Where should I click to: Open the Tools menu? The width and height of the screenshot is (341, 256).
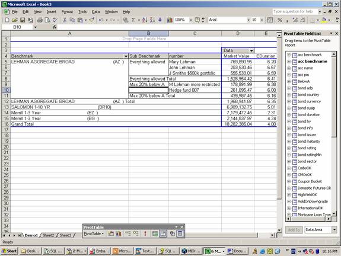82,12
